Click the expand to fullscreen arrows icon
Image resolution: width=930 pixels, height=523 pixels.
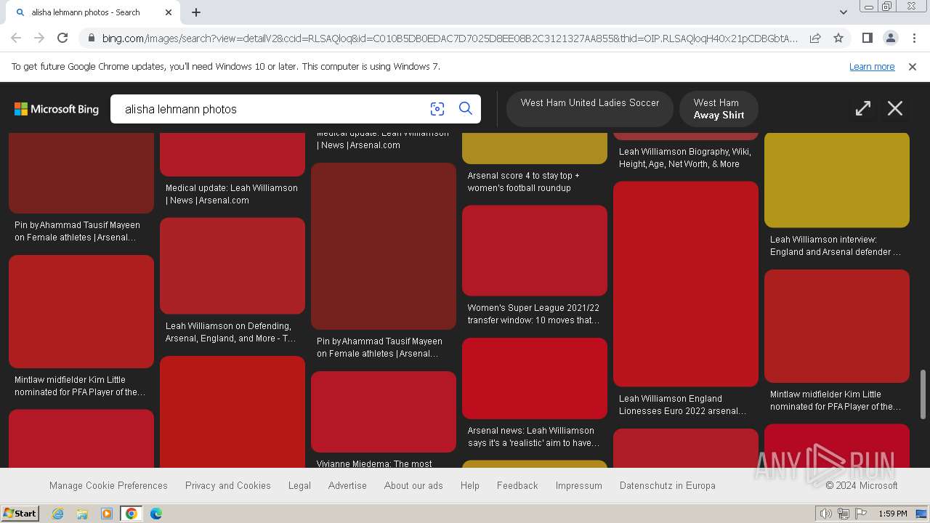pyautogui.click(x=863, y=109)
